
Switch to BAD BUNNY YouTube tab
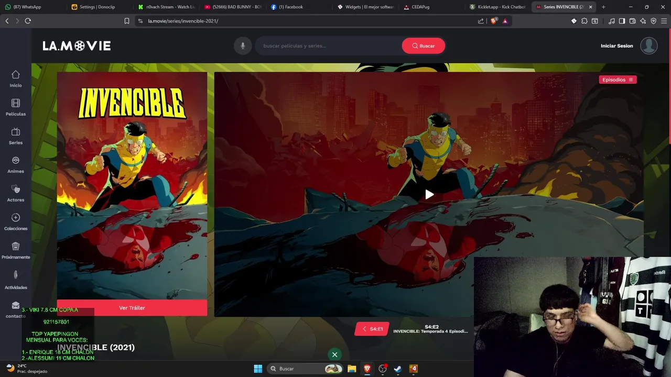[233, 7]
